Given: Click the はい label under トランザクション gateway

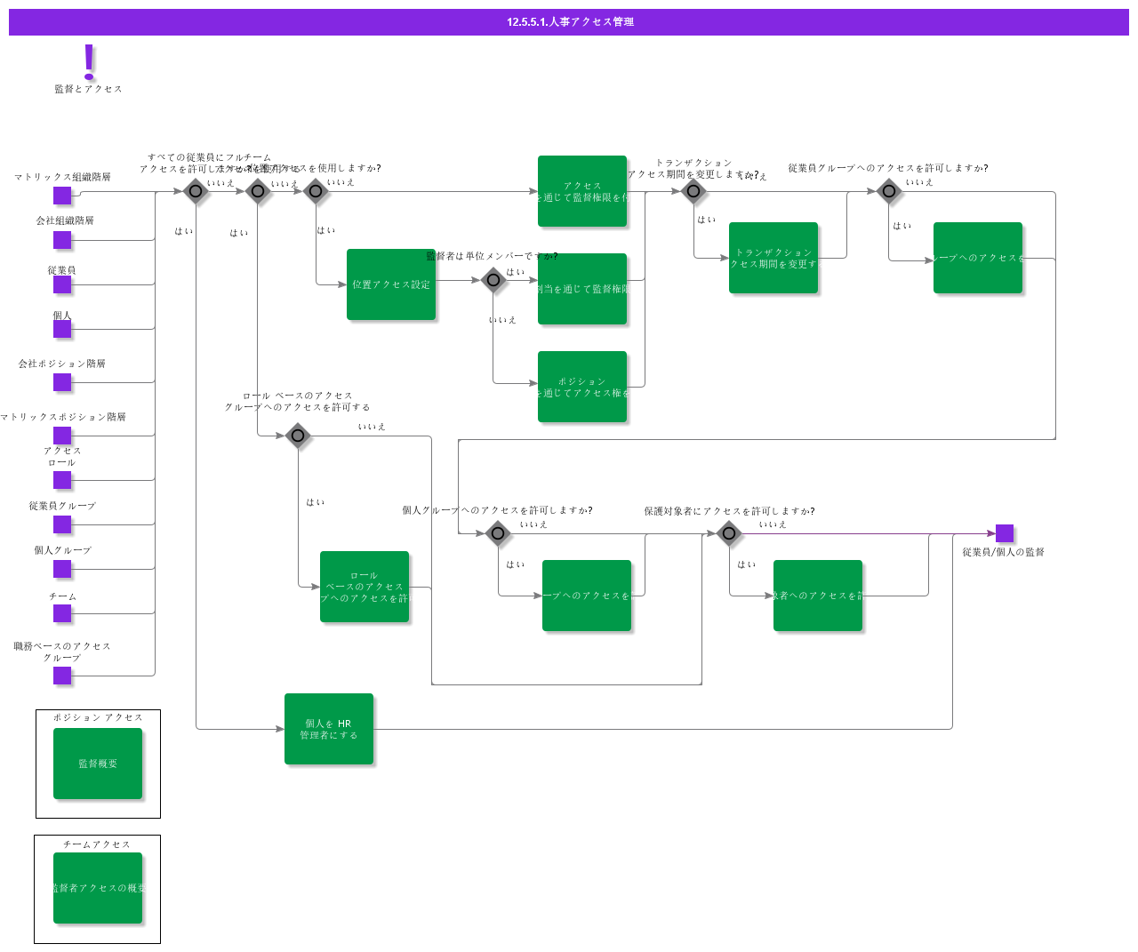Looking at the screenshot, I should click(x=707, y=220).
